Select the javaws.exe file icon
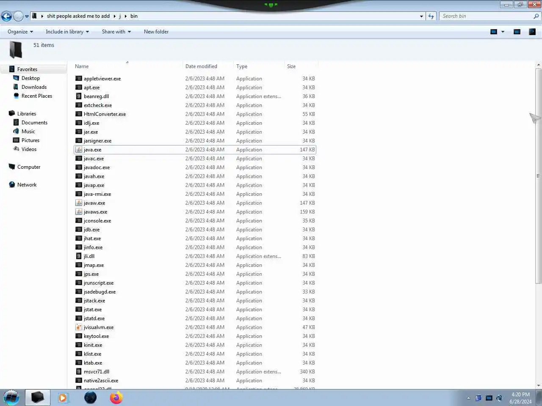 coord(79,212)
